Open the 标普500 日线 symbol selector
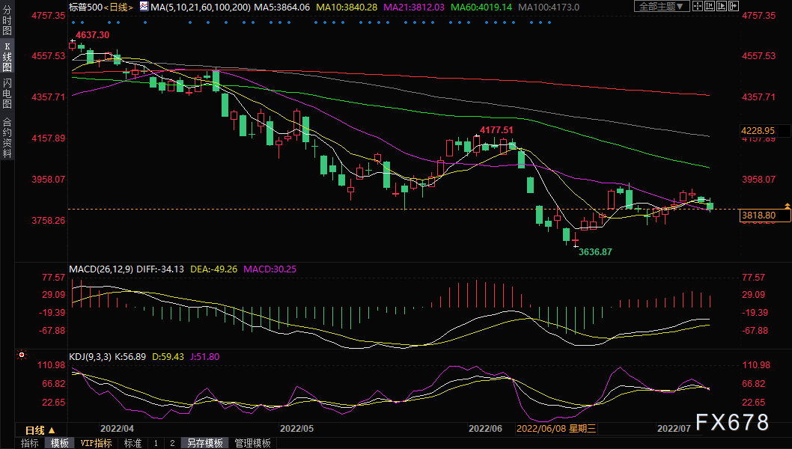792x449 pixels. [x=101, y=7]
